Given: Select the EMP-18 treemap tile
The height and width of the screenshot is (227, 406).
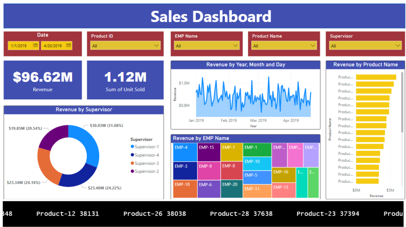Looking at the screenshot, I should click(185, 189).
